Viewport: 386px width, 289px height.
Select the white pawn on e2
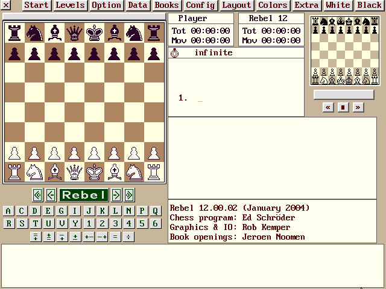click(94, 152)
